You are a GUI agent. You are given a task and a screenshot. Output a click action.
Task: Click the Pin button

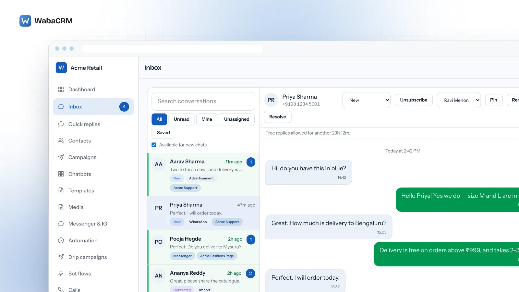(494, 100)
